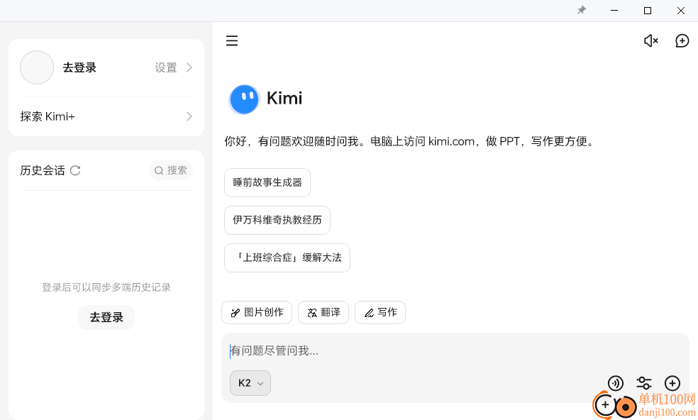The image size is (698, 420).
Task: Choose the 写作 tool
Action: click(380, 313)
